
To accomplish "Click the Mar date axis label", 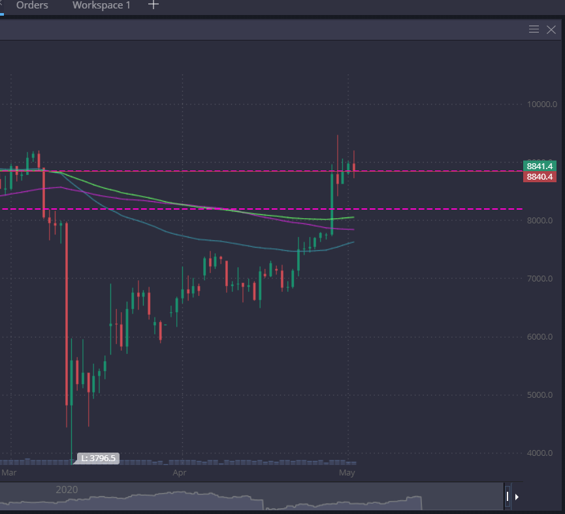I will [x=9, y=473].
